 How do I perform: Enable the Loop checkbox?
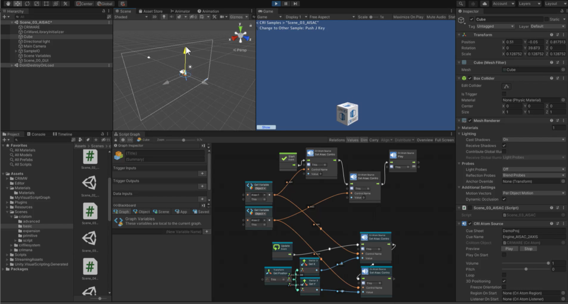pos(504,275)
